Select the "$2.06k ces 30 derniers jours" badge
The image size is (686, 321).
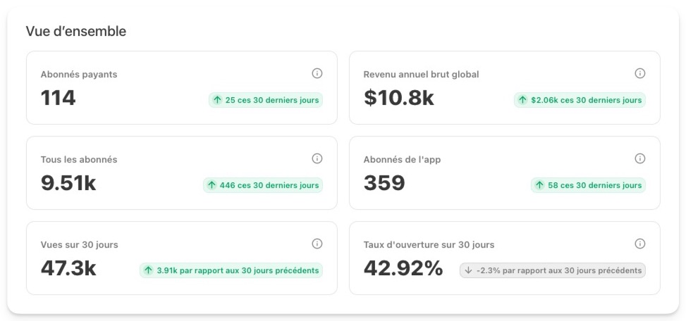coord(580,100)
